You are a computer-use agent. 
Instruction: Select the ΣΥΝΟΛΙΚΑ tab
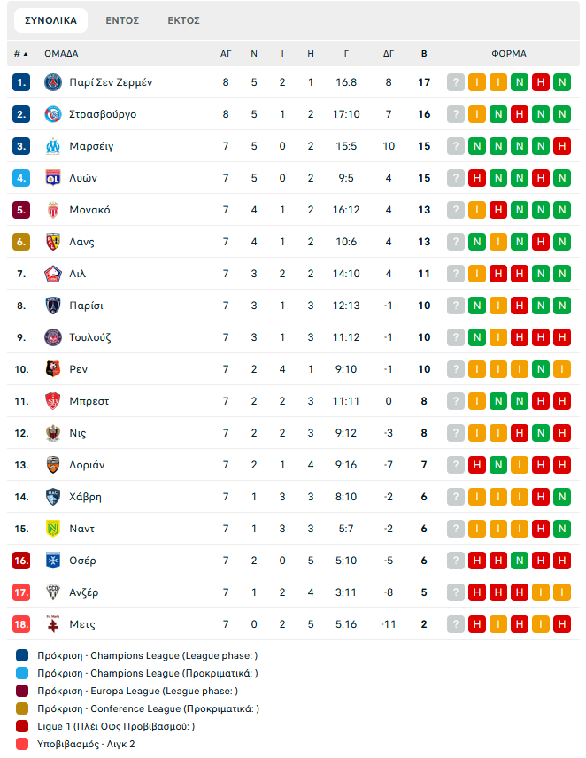50,20
